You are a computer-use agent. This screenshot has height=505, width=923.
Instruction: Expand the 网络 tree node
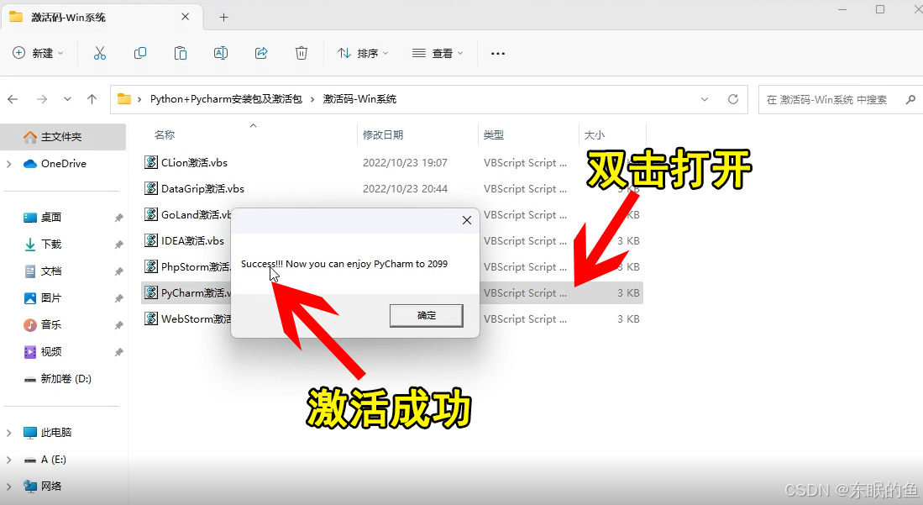click(9, 487)
